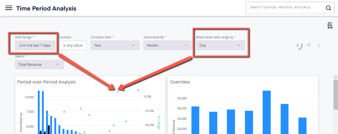Viewport: 338px width, 134px height.
Task: Open the three-dot dashboard actions menu
Action: (x=319, y=45)
